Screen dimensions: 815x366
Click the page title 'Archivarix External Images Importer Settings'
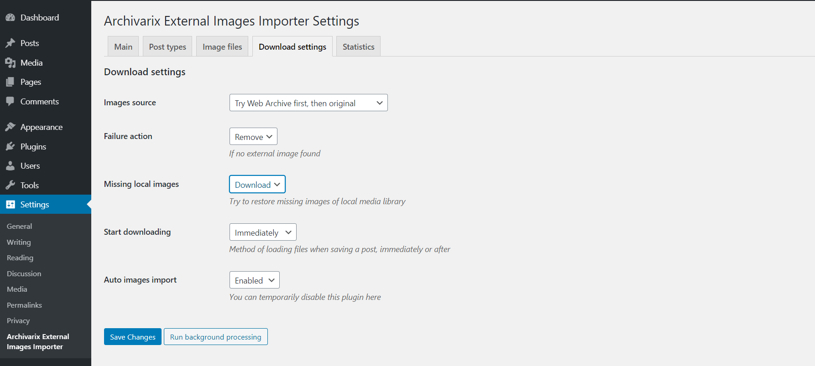point(232,21)
